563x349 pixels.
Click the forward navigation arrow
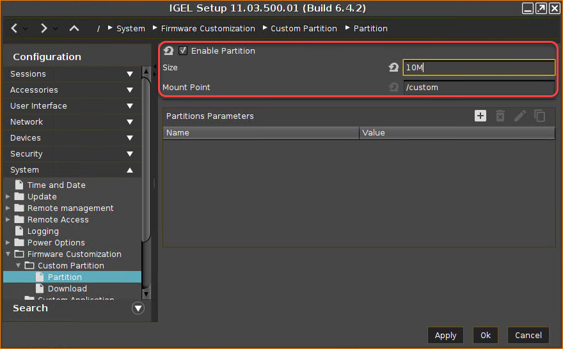tap(44, 28)
